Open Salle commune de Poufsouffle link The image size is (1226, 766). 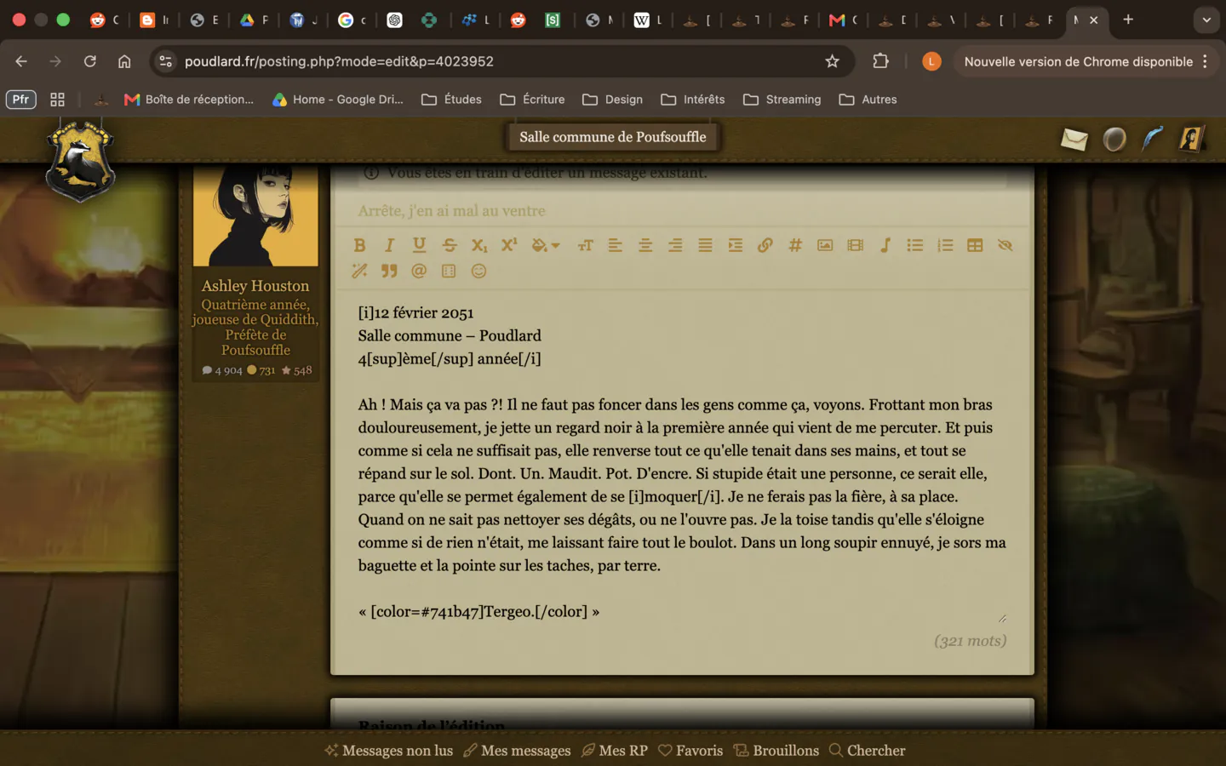tap(613, 137)
